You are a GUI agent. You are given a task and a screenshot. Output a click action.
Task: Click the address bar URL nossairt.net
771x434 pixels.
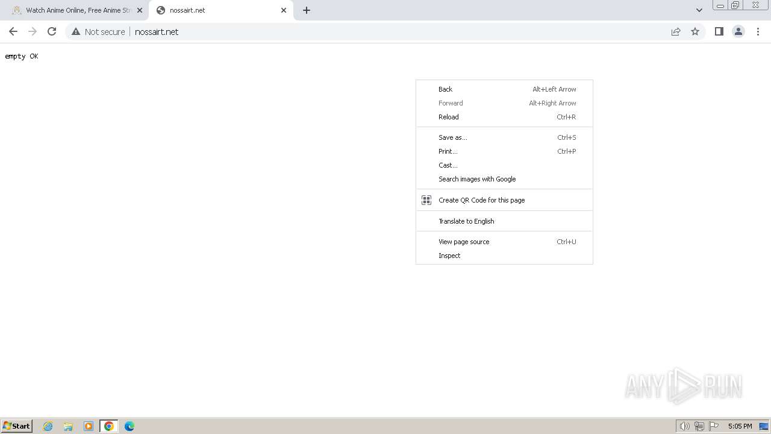(x=157, y=32)
